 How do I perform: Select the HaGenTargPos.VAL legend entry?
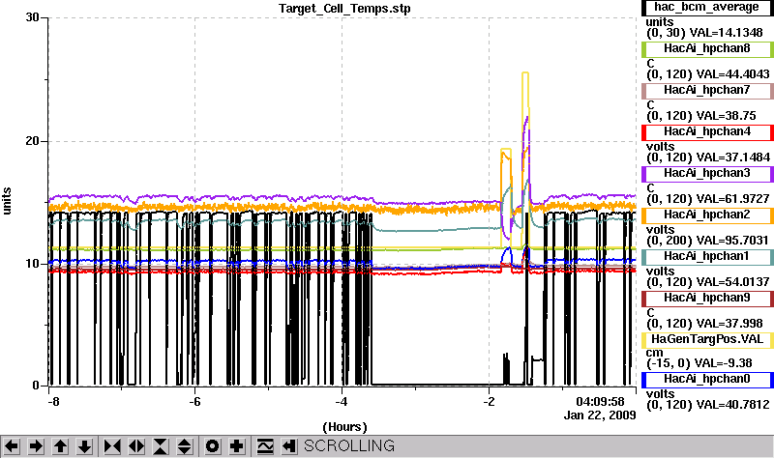pos(707,340)
